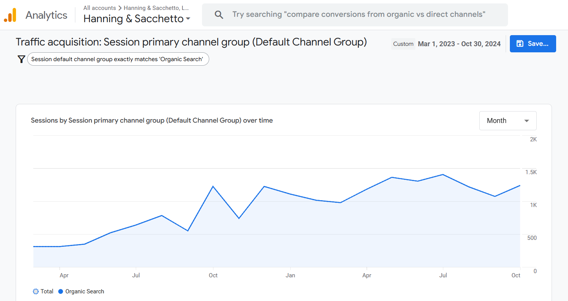Click the Google Analytics logo icon

tap(10, 15)
